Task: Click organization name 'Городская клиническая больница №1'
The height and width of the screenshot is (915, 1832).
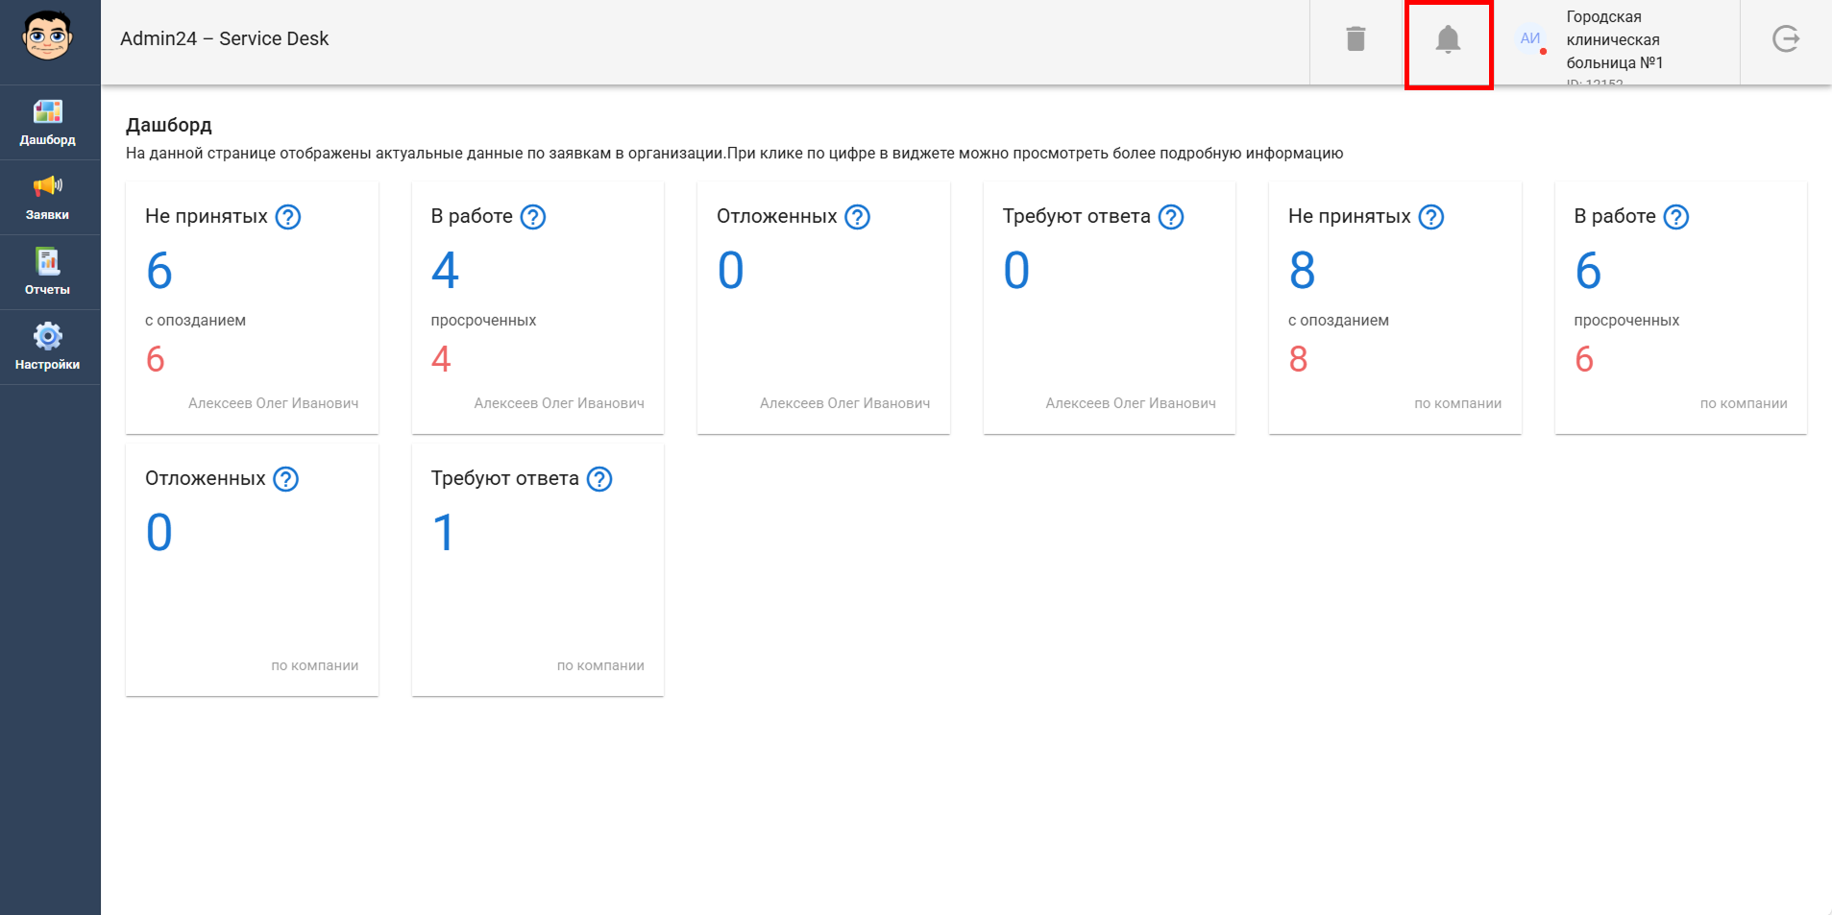Action: (x=1614, y=40)
